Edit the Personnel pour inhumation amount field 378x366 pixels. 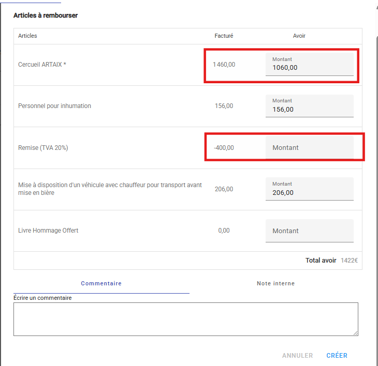[x=309, y=106]
